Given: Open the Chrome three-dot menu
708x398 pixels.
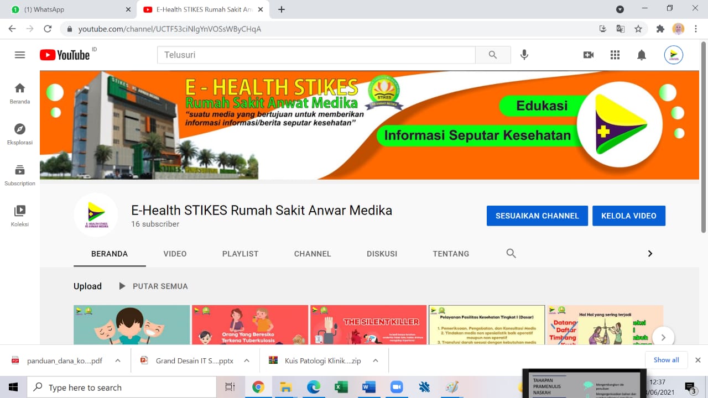Looking at the screenshot, I should click(696, 29).
